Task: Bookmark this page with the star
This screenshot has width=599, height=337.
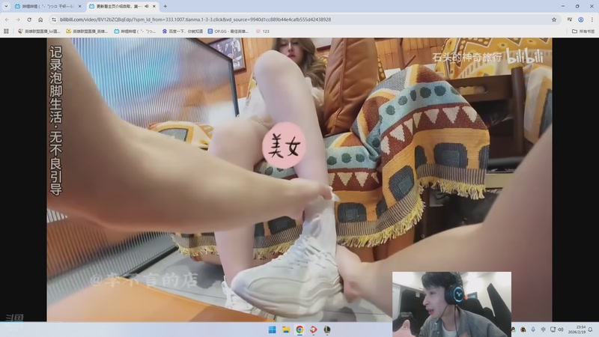Action: (554, 19)
